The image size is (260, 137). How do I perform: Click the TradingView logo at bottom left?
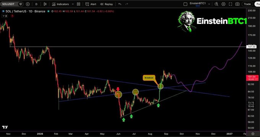point(5,127)
